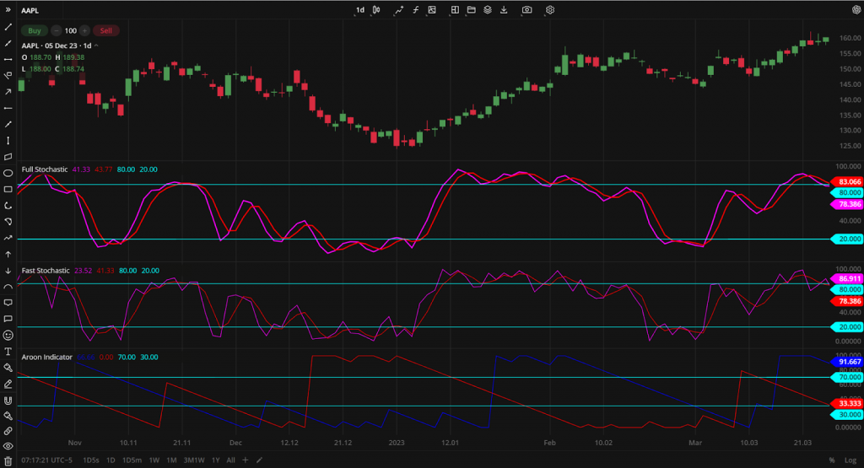
Task: Click the 33.333 Aroon red value label
Action: pos(847,404)
